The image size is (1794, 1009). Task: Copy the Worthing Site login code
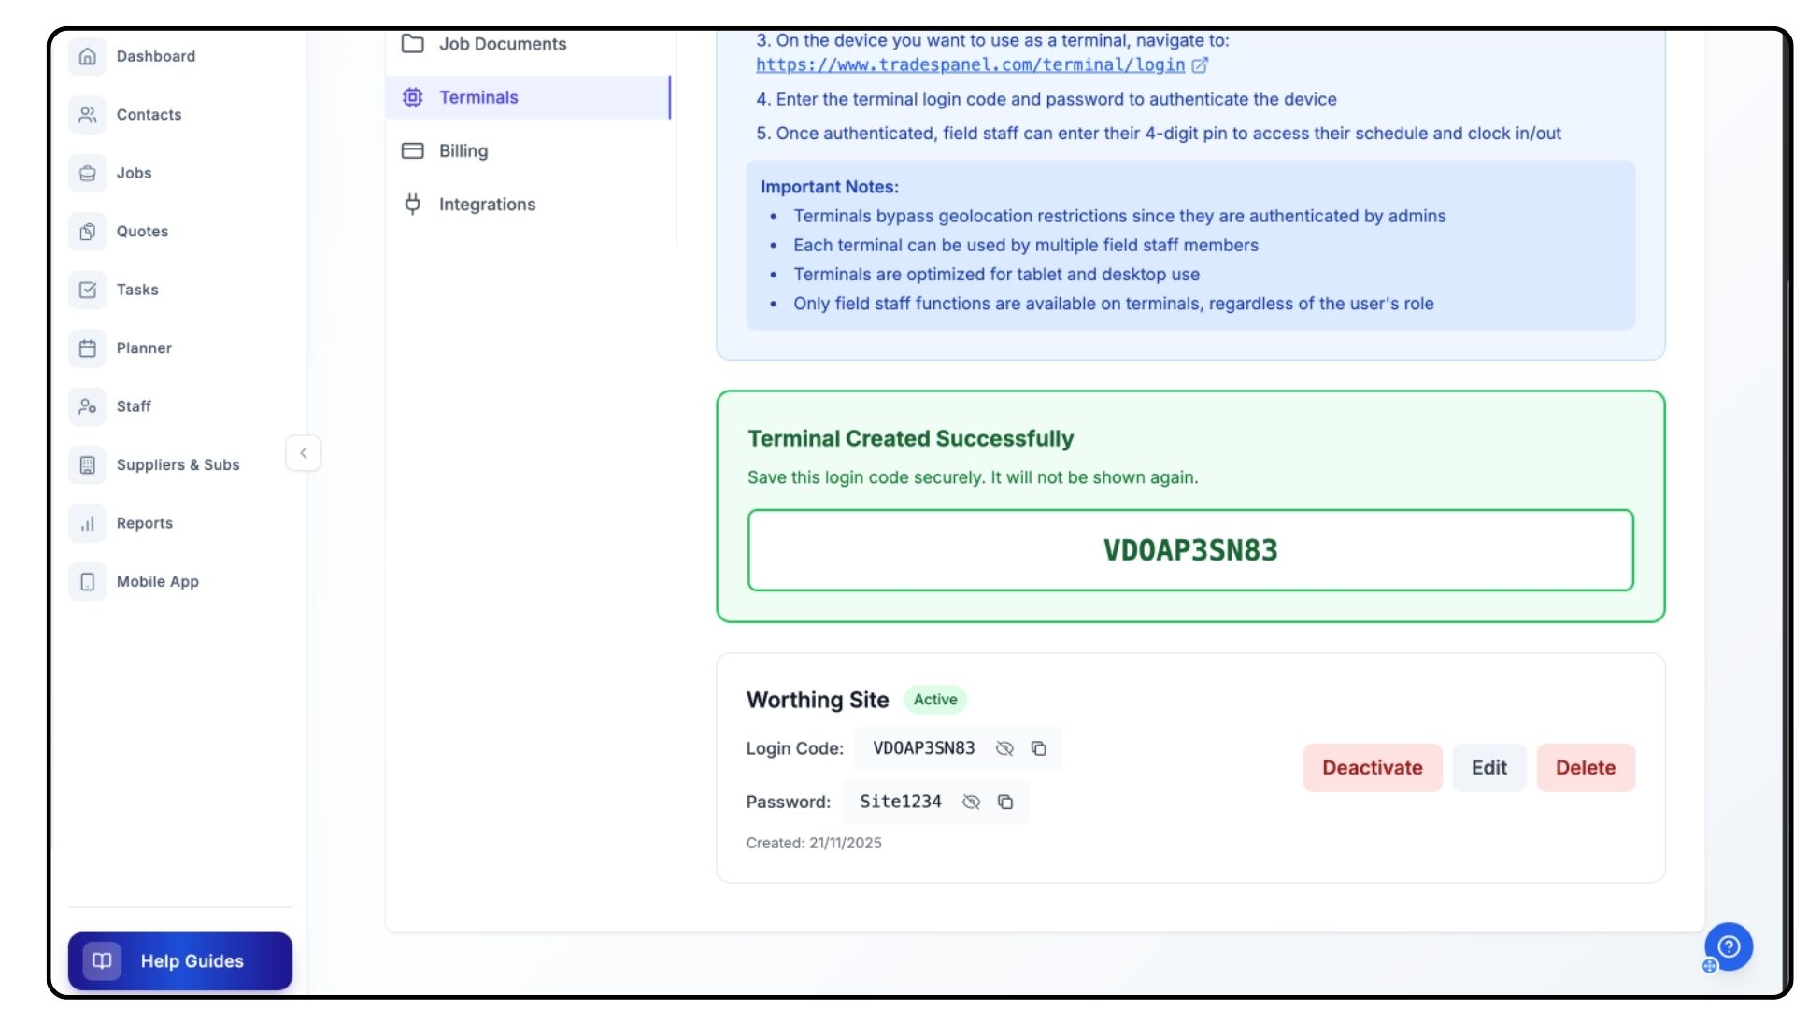point(1038,748)
